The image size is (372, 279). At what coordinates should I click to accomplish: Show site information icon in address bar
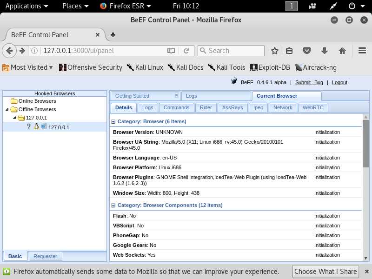[x=34, y=51]
